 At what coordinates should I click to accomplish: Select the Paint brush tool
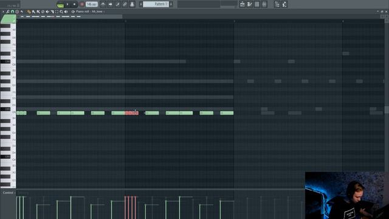click(33, 12)
